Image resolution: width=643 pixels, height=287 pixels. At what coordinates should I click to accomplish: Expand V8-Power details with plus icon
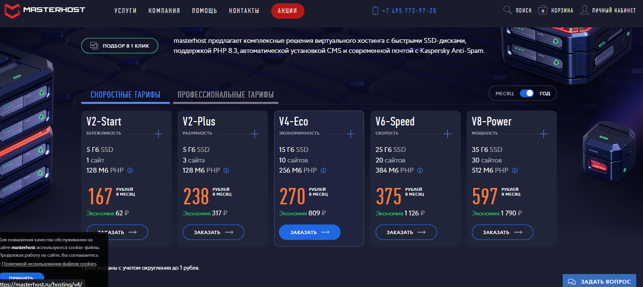(544, 134)
